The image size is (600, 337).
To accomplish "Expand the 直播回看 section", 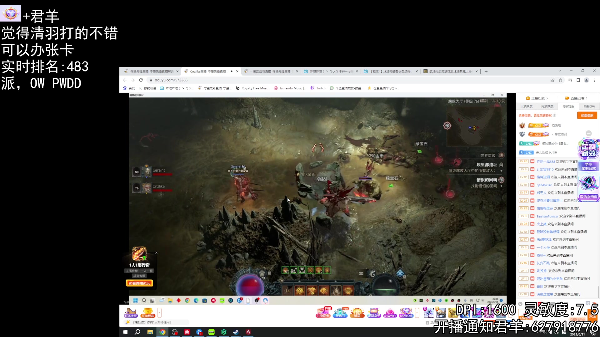I will [x=576, y=98].
